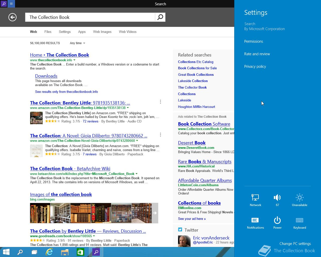
Task: Click 72 reviews link
Action: pyautogui.click(x=91, y=121)
